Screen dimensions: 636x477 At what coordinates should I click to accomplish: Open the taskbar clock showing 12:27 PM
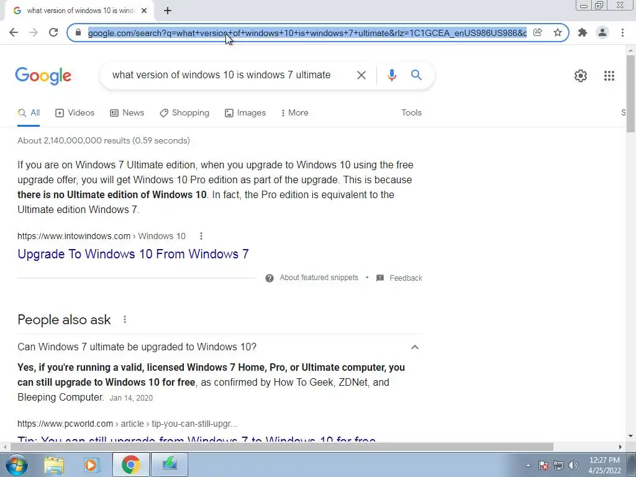click(x=604, y=465)
